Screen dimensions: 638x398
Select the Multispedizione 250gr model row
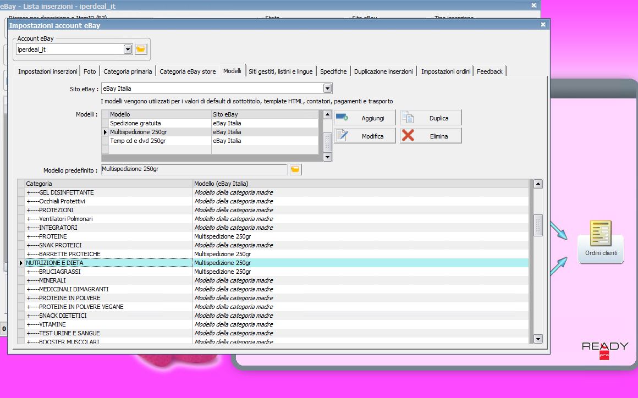(210, 132)
